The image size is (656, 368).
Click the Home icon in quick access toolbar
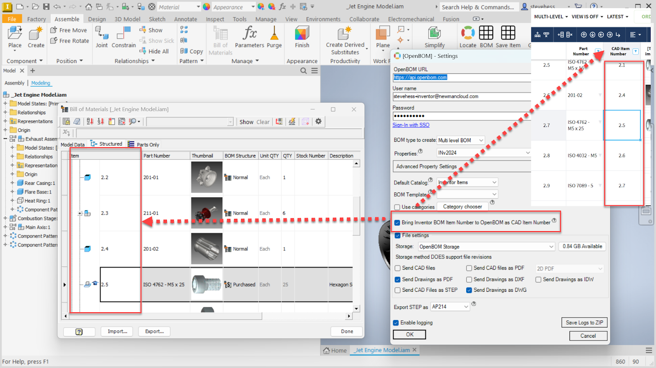pyautogui.click(x=88, y=7)
